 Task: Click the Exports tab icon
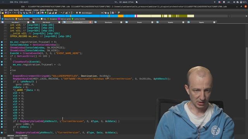(189, 22)
